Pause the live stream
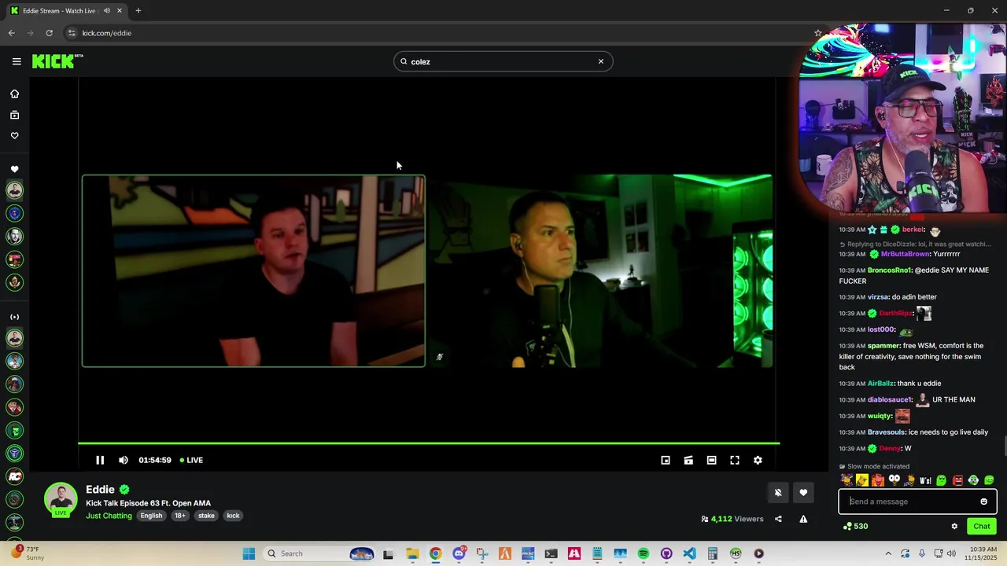1007x566 pixels. 100,460
